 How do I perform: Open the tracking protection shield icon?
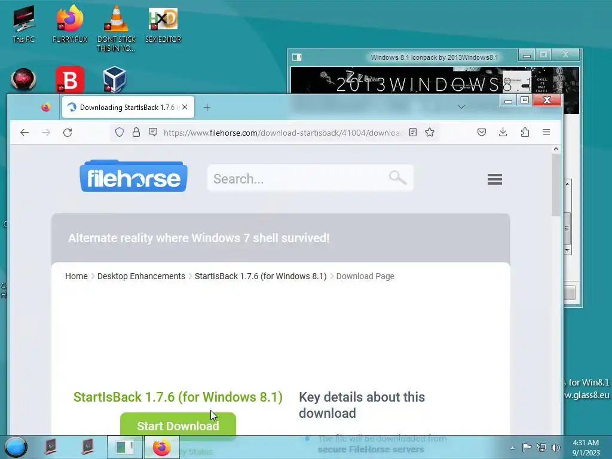coord(120,133)
